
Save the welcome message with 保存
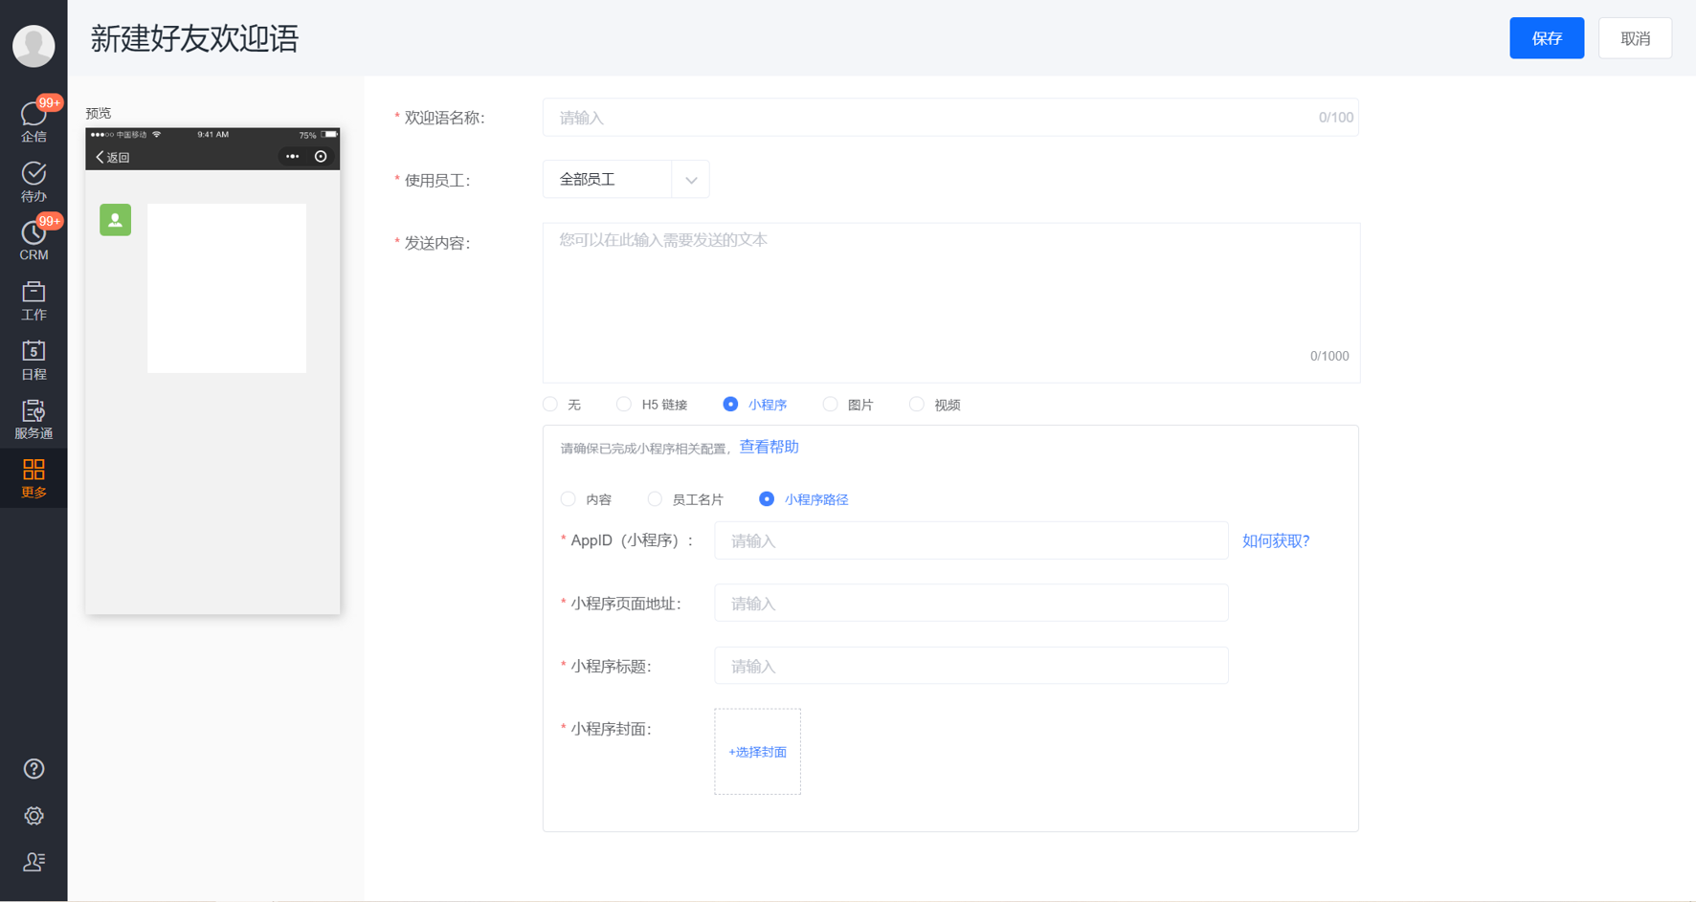[x=1547, y=38]
